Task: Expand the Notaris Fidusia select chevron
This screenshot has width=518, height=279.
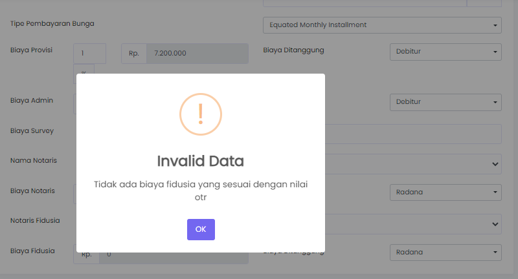Action: point(495,224)
